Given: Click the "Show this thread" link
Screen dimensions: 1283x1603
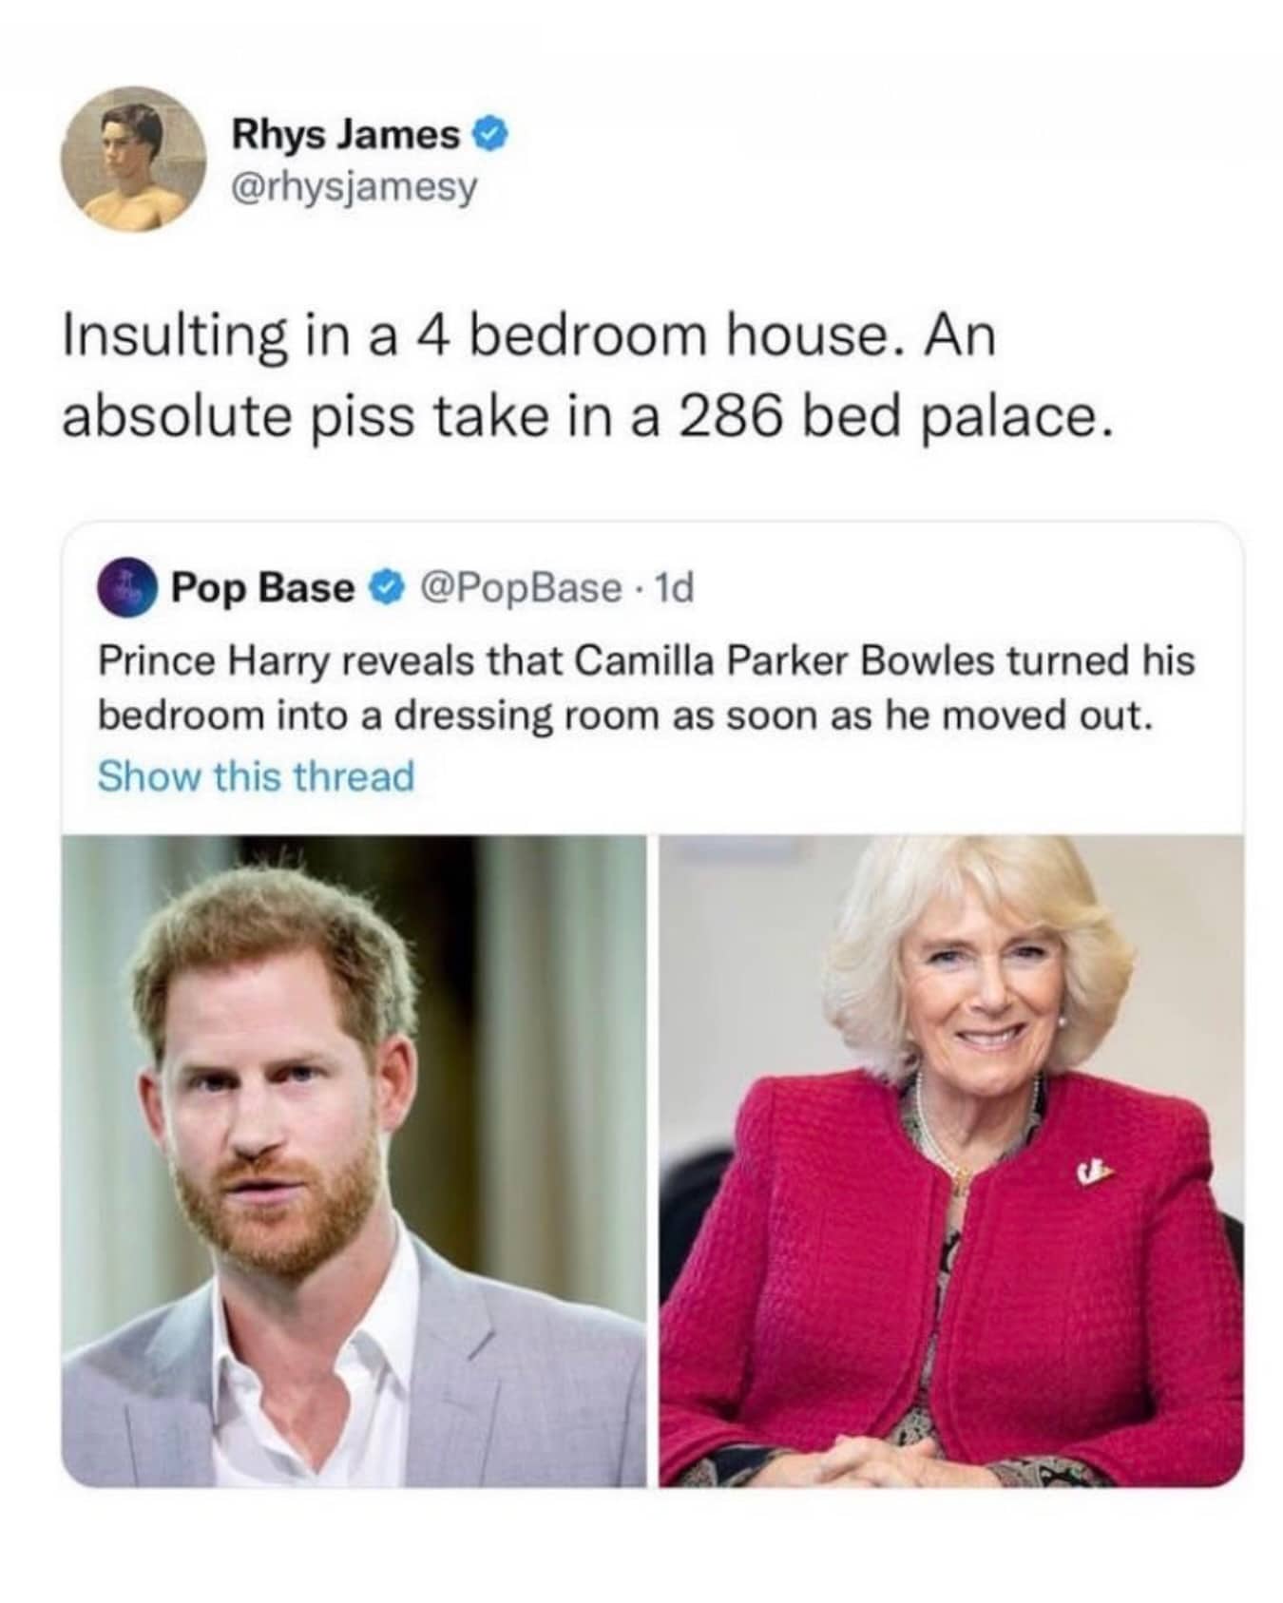Looking at the screenshot, I should point(257,775).
